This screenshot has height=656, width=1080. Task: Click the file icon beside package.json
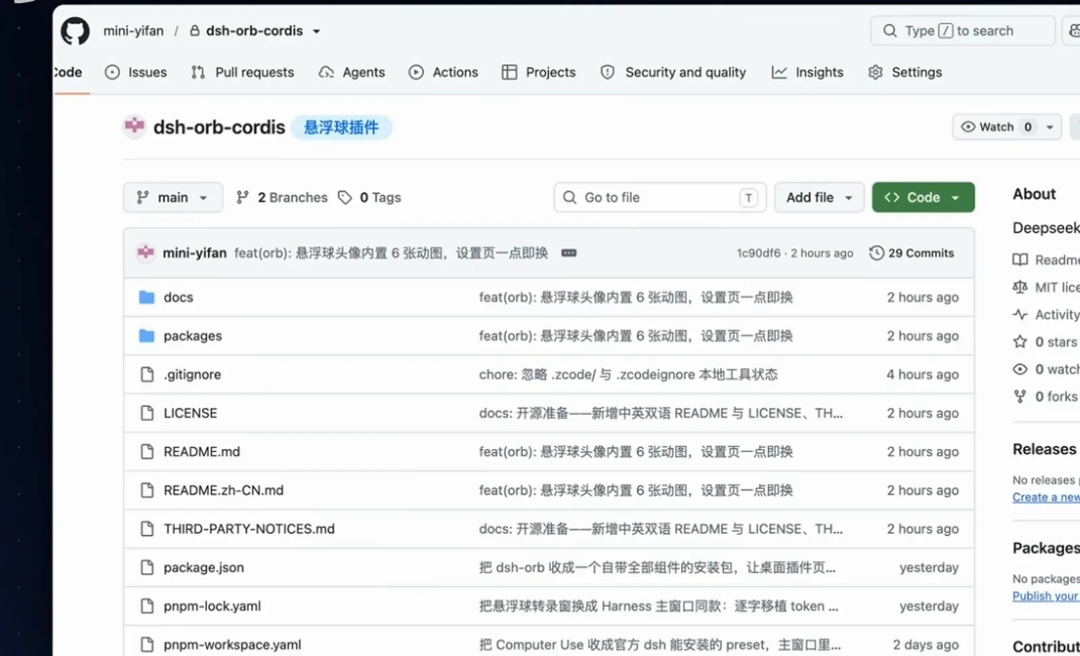coord(146,567)
